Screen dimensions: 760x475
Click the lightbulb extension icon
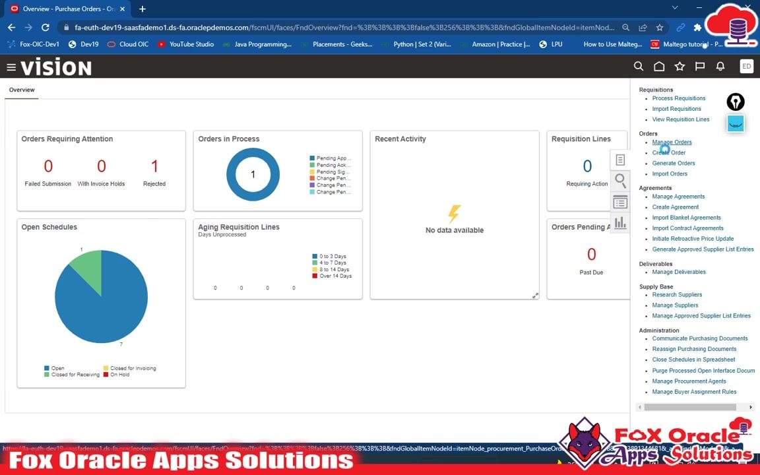tap(736, 102)
